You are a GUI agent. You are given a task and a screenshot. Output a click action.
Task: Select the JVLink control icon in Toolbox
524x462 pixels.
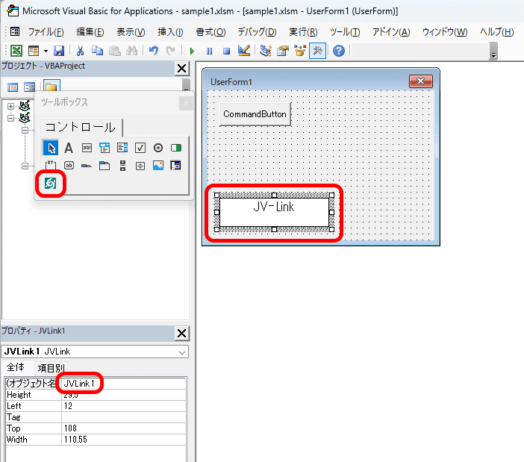pyautogui.click(x=51, y=184)
